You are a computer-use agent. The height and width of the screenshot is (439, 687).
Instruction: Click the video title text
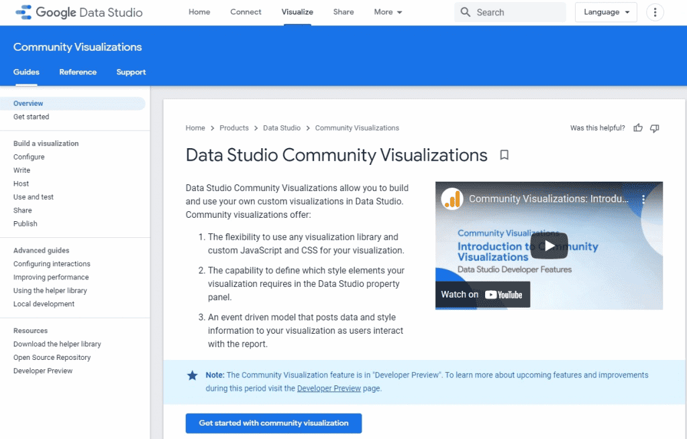(549, 198)
